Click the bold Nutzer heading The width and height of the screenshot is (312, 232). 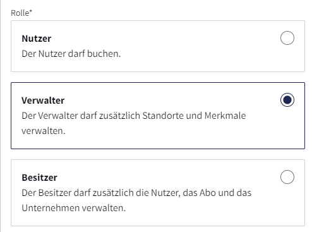[37, 39]
